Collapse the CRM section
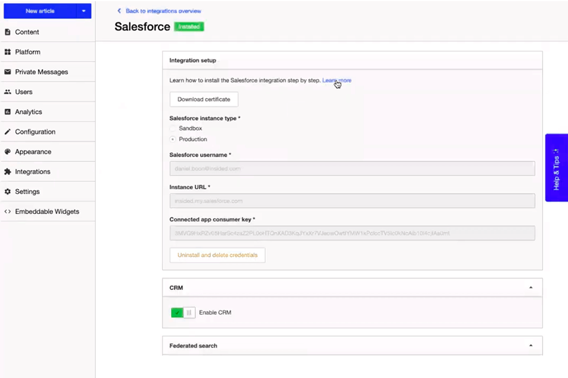Screen dimensions: 568x378 click(x=531, y=287)
